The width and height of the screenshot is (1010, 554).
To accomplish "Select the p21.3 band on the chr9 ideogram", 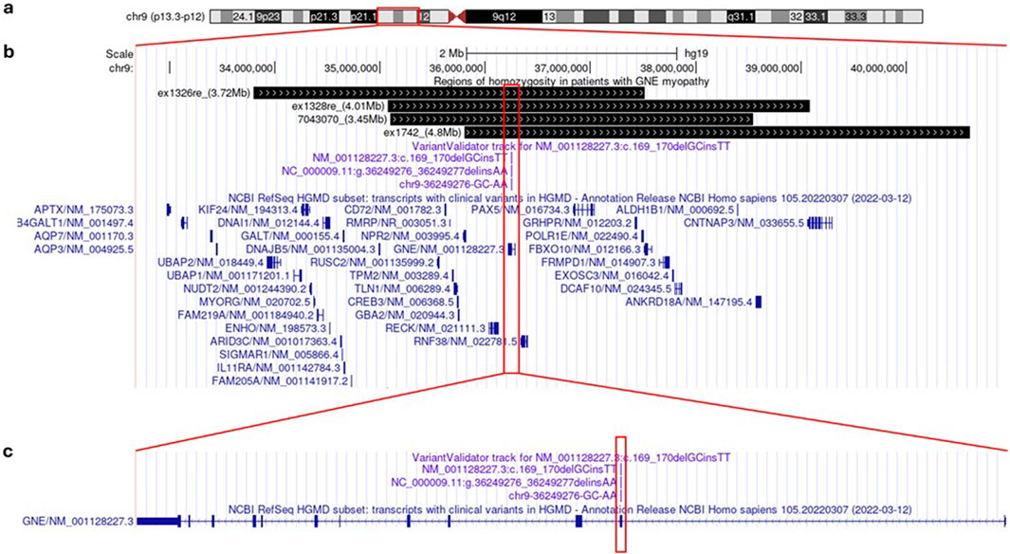I will [323, 17].
